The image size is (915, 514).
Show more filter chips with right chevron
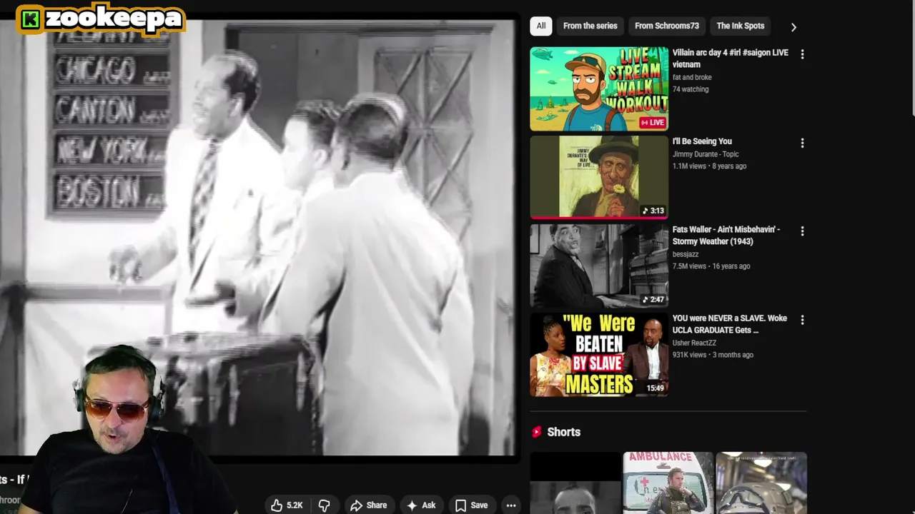click(793, 26)
